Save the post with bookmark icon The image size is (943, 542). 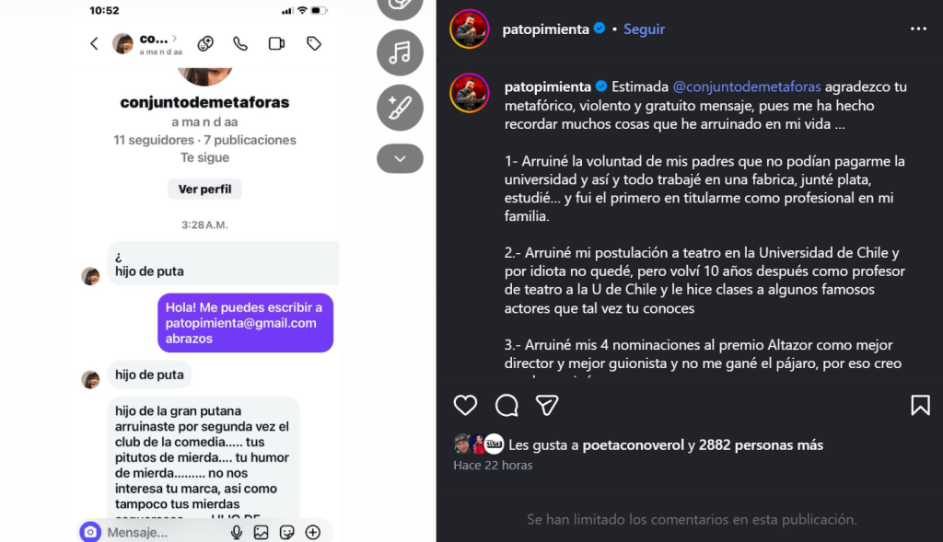click(x=920, y=405)
